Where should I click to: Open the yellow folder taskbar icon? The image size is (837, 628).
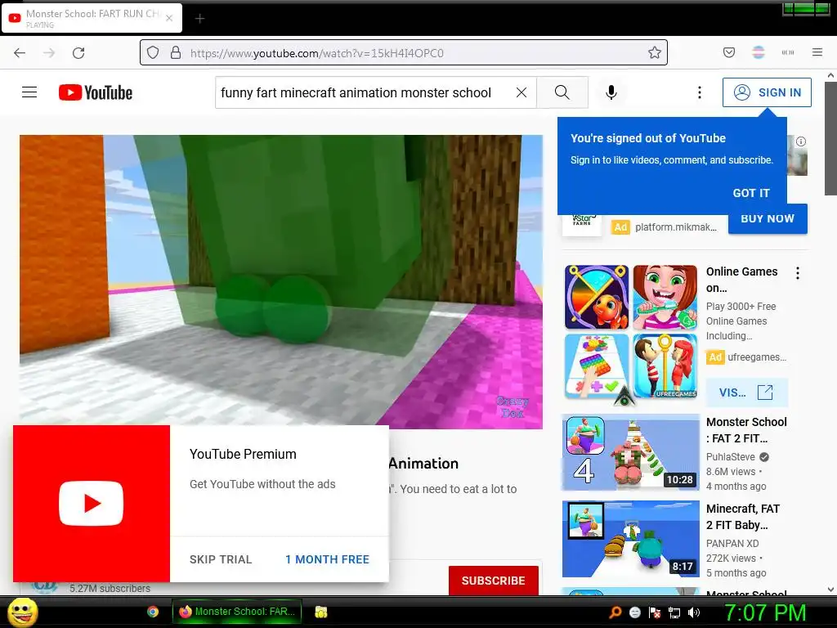click(x=320, y=612)
